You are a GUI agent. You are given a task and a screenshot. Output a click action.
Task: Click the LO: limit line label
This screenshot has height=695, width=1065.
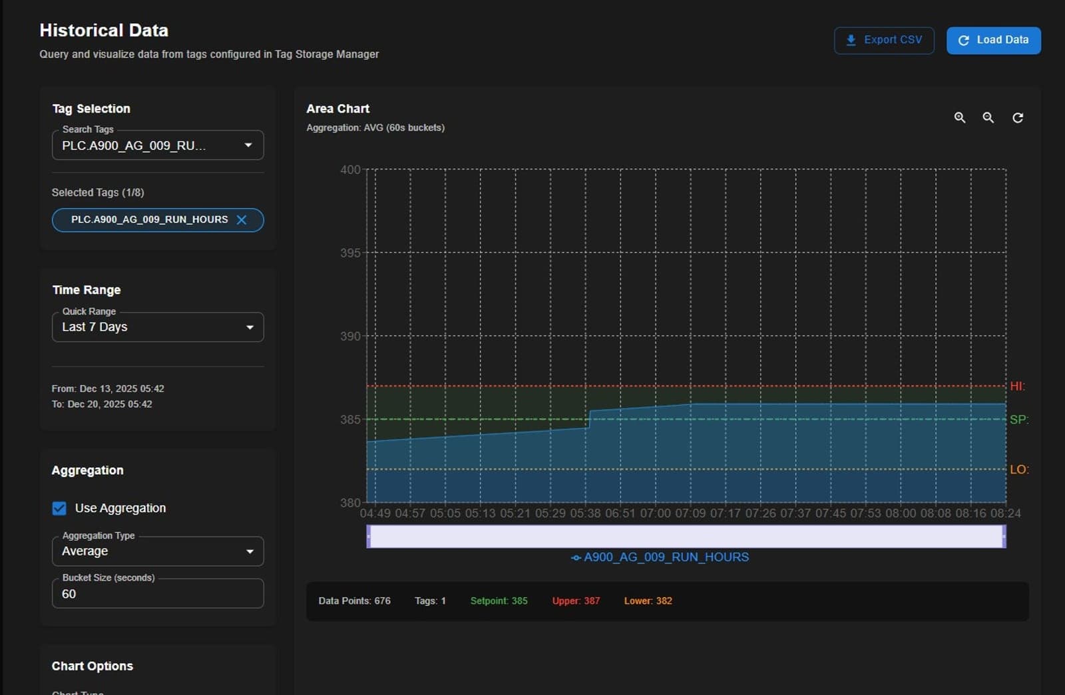[1019, 470]
